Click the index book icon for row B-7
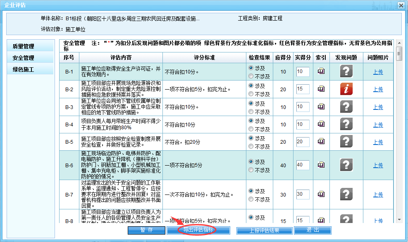The width and height of the screenshot is (408, 242). (321, 194)
